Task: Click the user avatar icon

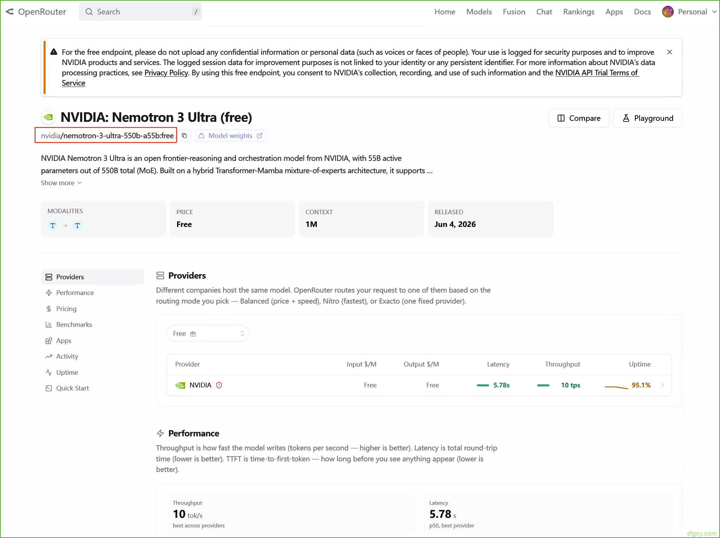Action: (x=668, y=12)
